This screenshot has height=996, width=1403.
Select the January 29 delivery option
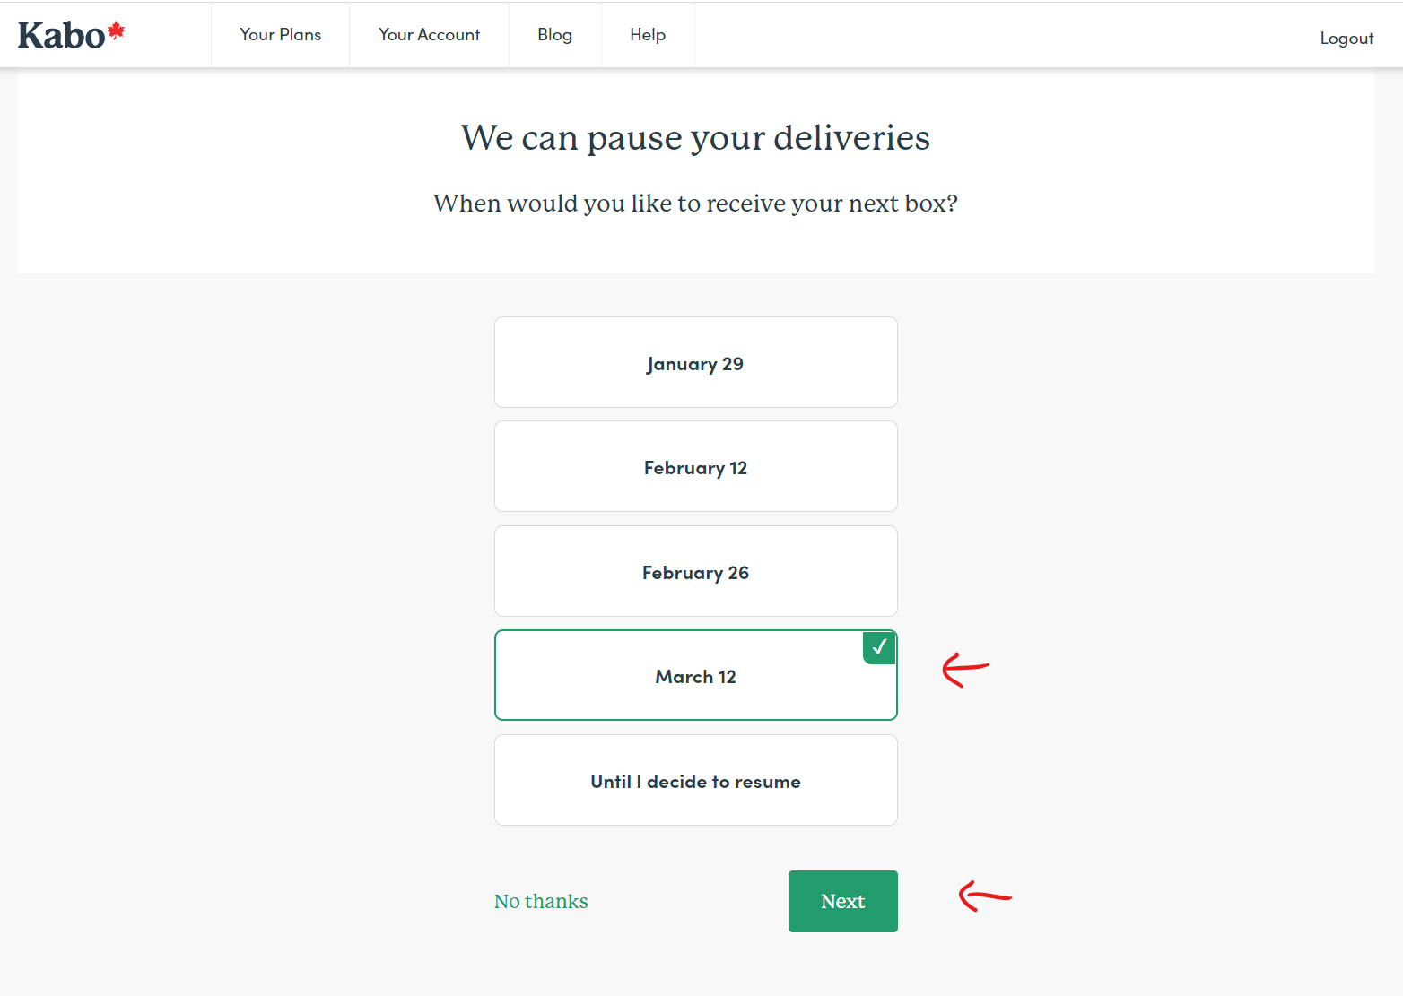point(695,362)
